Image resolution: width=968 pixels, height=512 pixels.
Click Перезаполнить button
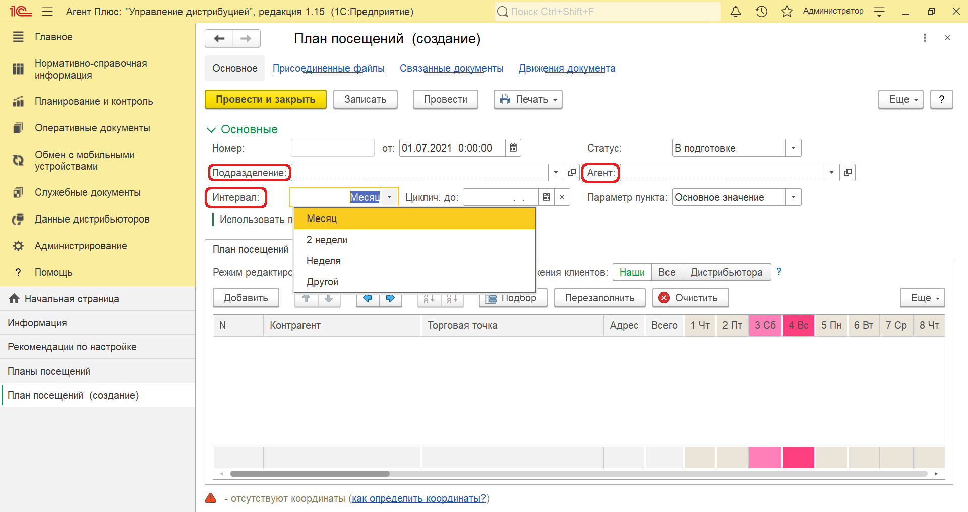(x=600, y=298)
